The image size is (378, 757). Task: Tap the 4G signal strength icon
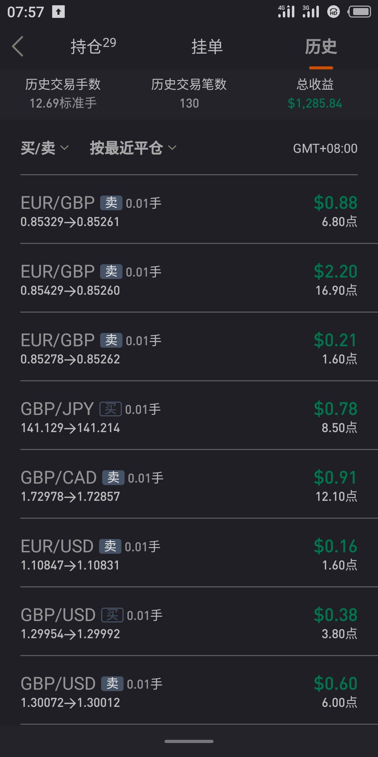(x=286, y=12)
